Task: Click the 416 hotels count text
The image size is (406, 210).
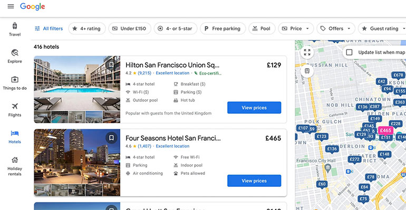Action: coord(46,47)
